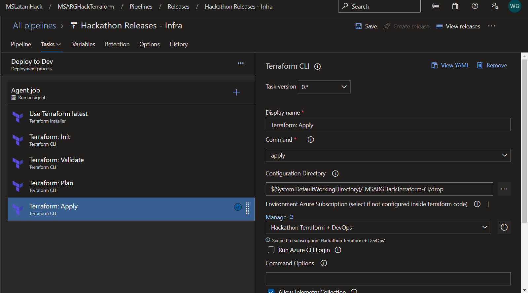Click the Search box

click(x=379, y=6)
